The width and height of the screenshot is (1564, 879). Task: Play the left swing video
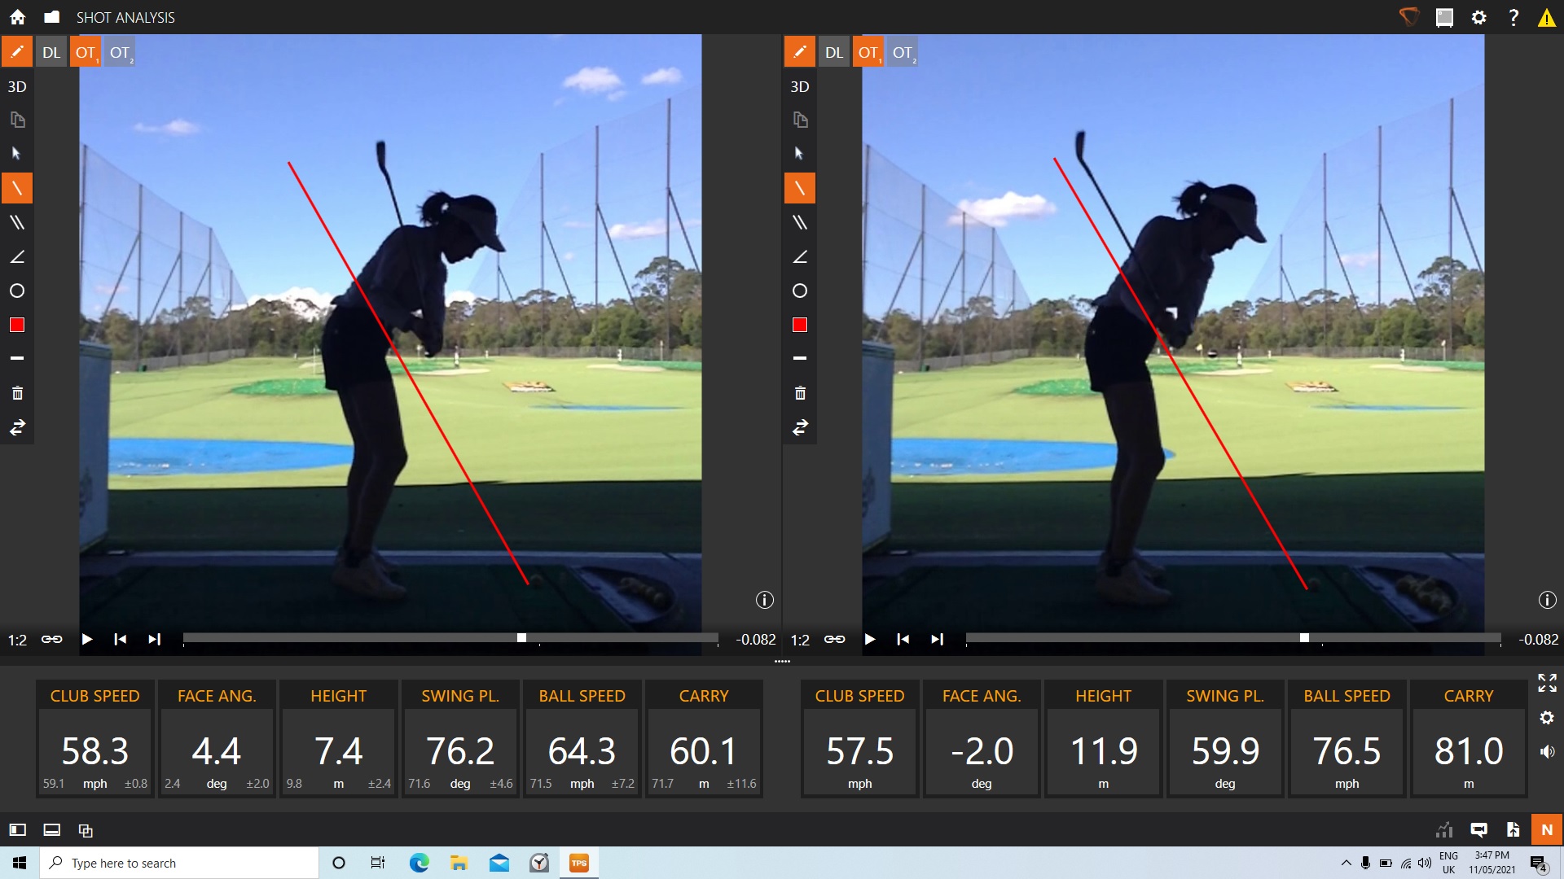[x=87, y=640]
